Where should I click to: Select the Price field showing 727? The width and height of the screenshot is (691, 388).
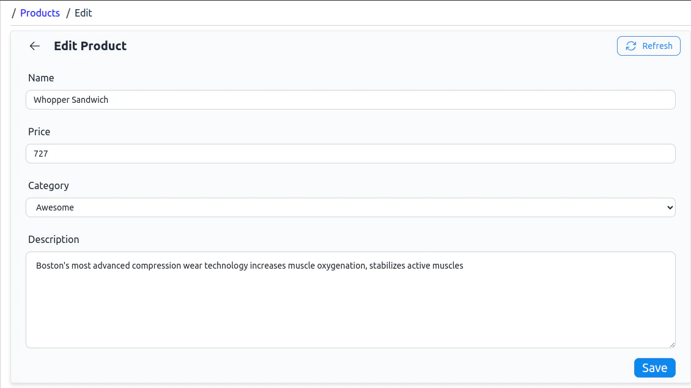[x=350, y=154]
